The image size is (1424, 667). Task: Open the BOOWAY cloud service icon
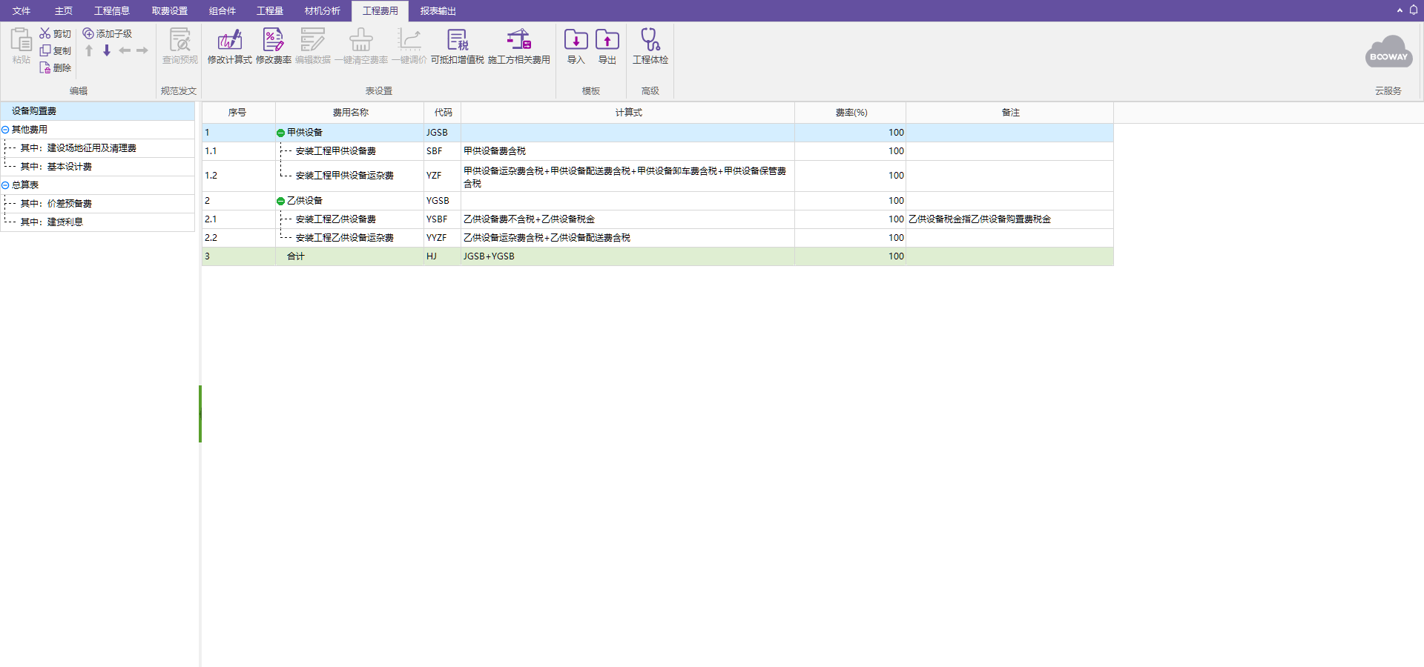[x=1388, y=53]
